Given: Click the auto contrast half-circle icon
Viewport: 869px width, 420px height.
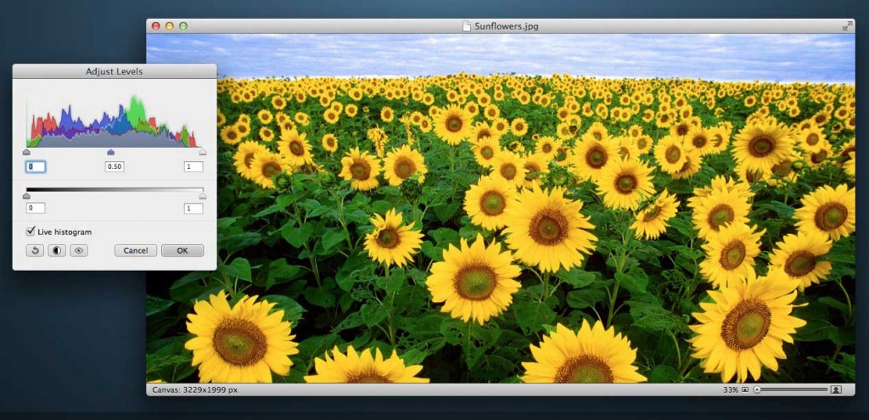Looking at the screenshot, I should click(x=57, y=250).
